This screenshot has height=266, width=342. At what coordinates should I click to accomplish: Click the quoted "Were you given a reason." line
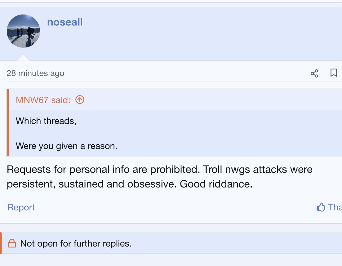click(x=66, y=146)
